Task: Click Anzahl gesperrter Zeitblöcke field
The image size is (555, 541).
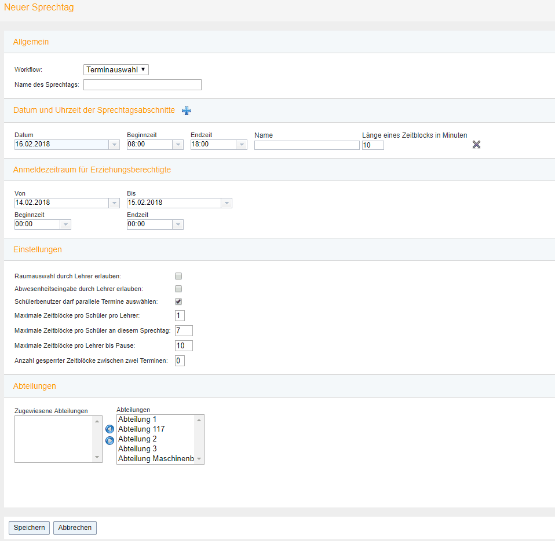Action: 180,360
